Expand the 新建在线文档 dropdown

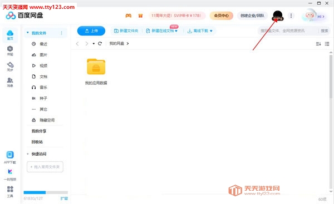coord(176,31)
